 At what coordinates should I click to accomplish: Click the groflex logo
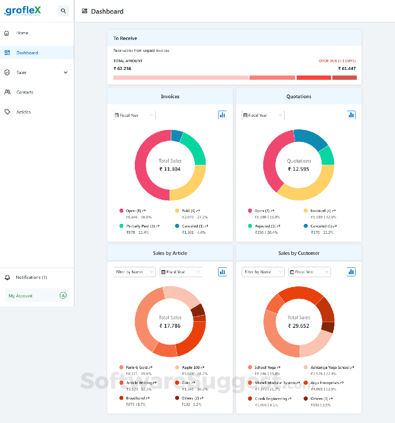click(x=22, y=10)
